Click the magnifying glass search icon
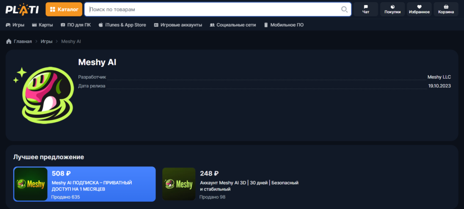 [344, 9]
